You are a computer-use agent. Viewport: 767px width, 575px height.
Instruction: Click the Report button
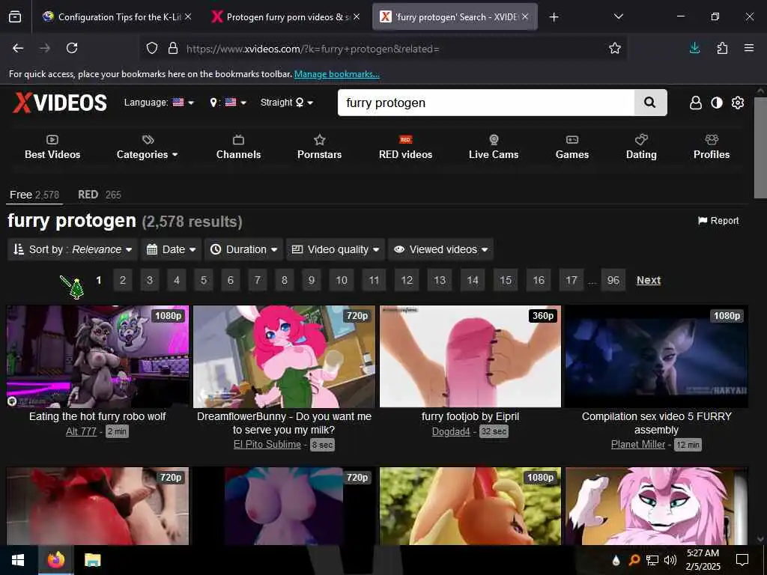point(718,221)
